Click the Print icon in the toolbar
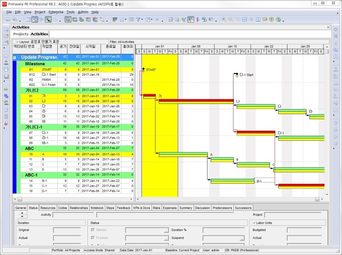342x255 pixels. point(8,20)
